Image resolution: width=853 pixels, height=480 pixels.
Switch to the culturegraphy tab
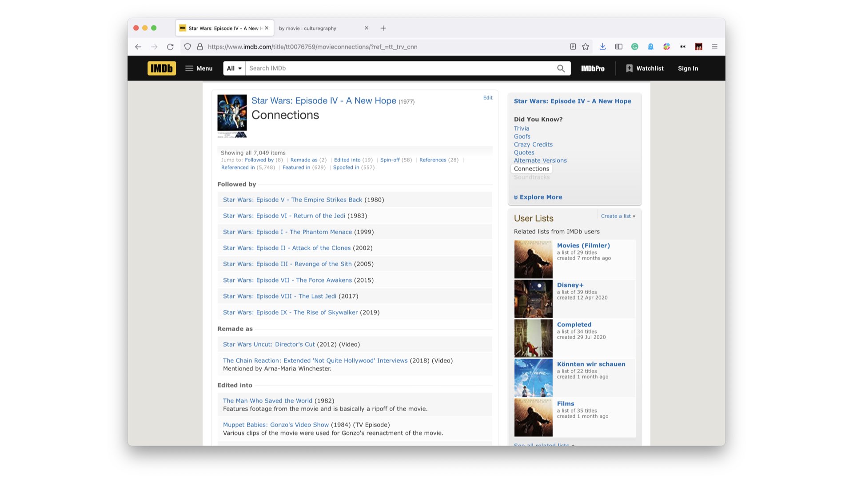click(x=323, y=28)
